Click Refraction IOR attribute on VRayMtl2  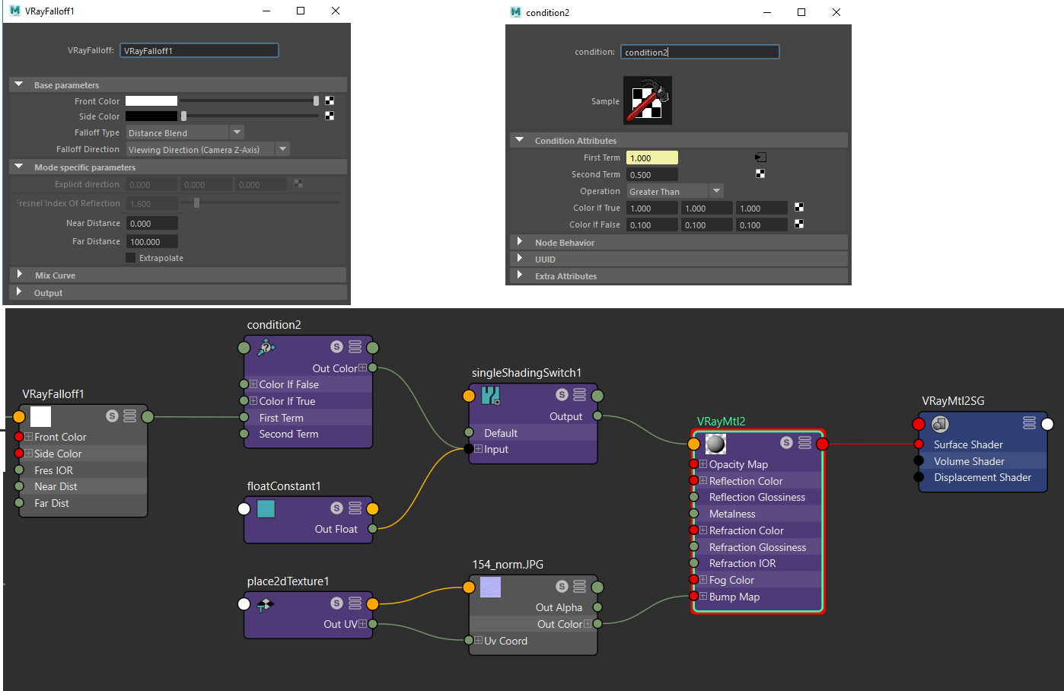click(x=743, y=563)
